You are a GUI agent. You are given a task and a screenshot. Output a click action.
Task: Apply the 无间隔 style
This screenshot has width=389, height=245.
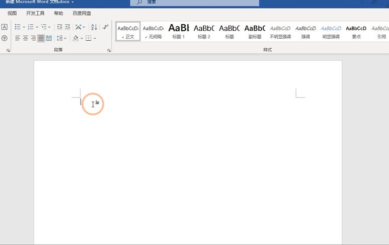[153, 31]
